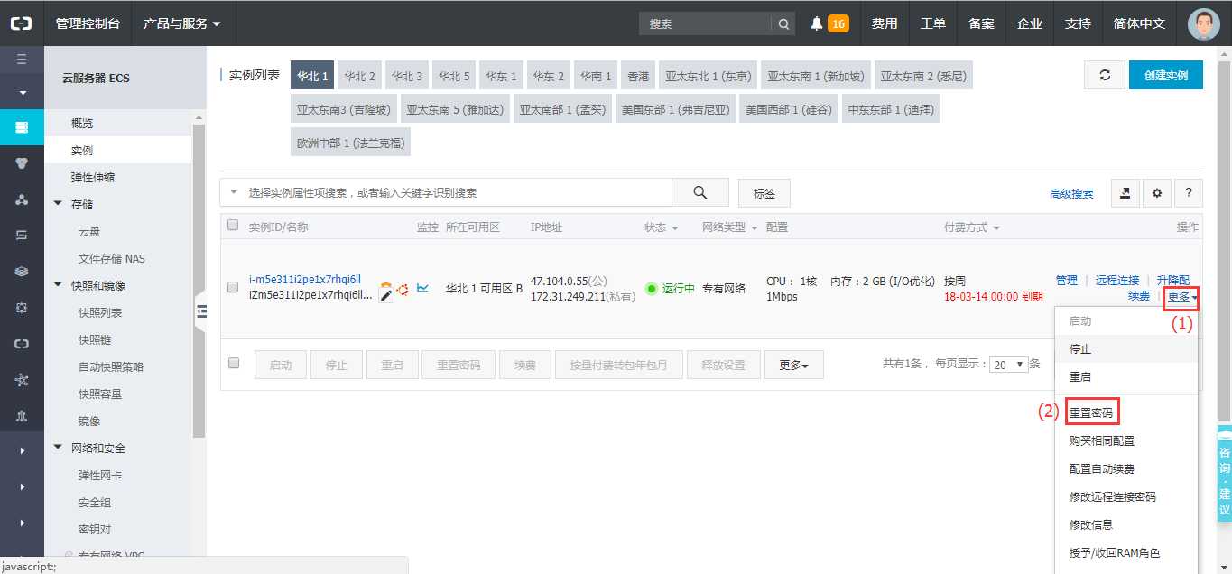The width and height of the screenshot is (1232, 574).
Task: Open the monitoring chart icon for instance
Action: coord(422,288)
